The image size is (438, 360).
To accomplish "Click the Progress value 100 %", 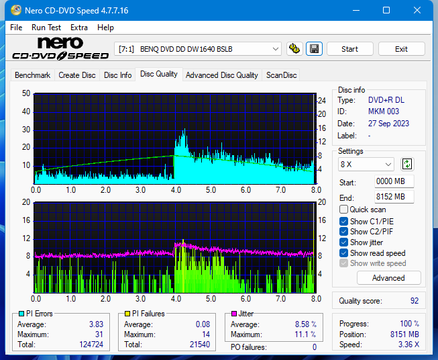I will (x=410, y=324).
